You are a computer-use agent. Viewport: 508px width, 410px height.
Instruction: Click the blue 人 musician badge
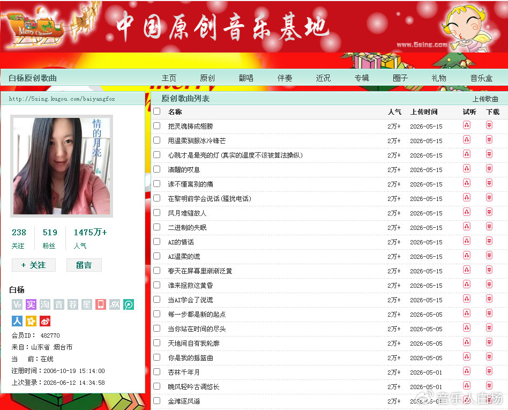pos(17,321)
